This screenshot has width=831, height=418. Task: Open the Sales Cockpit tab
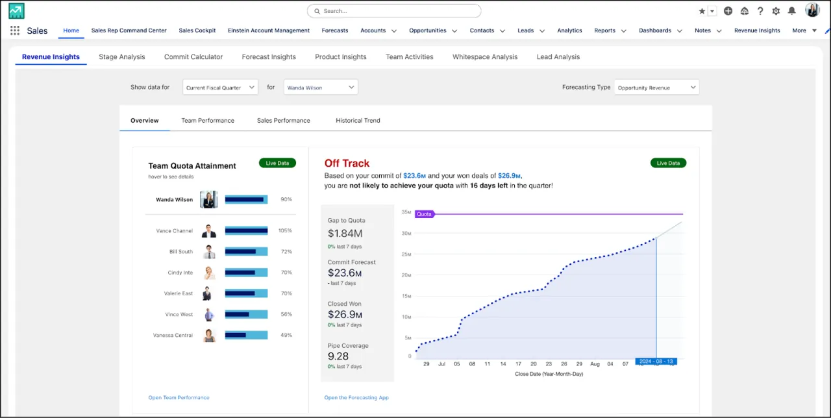click(197, 31)
